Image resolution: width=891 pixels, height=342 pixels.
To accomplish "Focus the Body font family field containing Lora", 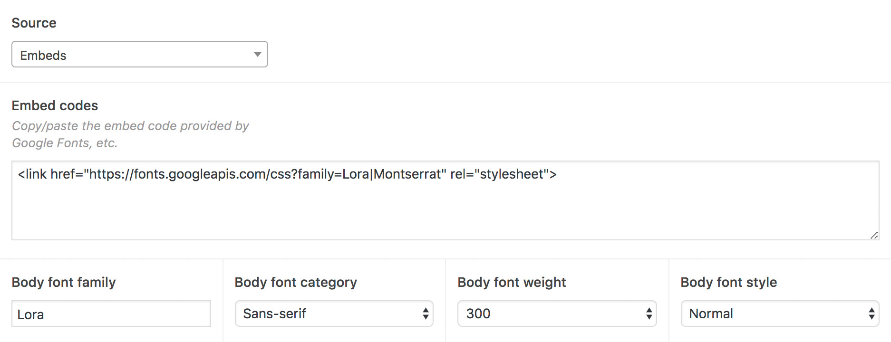I will pos(111,314).
